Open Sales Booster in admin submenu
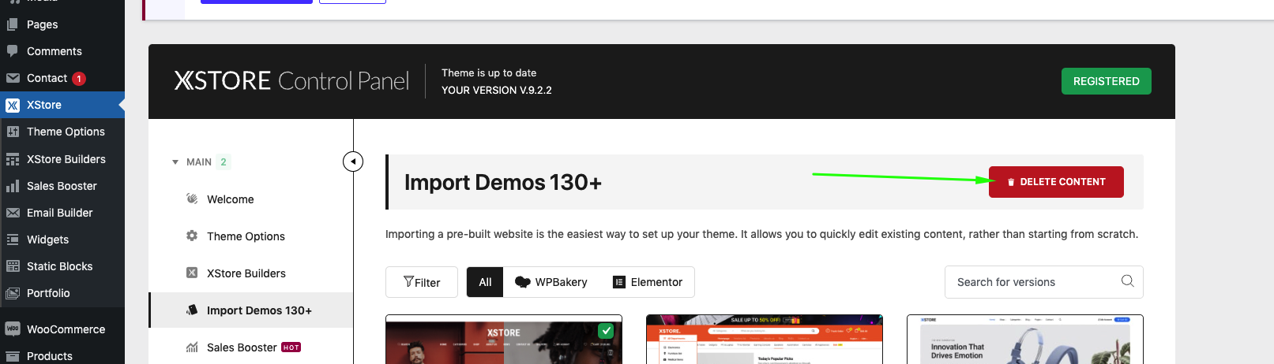The width and height of the screenshot is (1274, 364). pos(62,186)
